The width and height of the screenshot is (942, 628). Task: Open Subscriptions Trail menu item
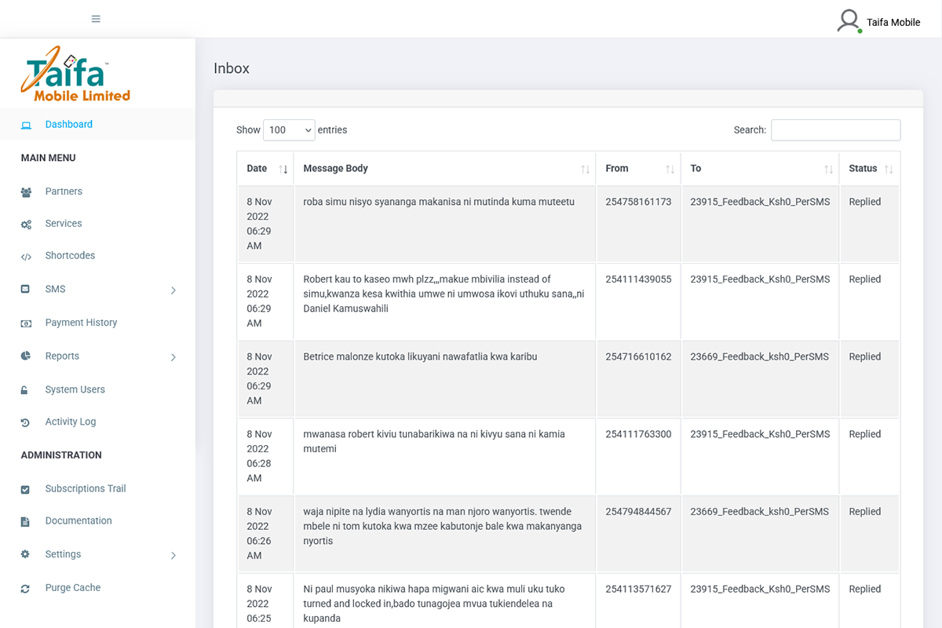[x=85, y=489]
